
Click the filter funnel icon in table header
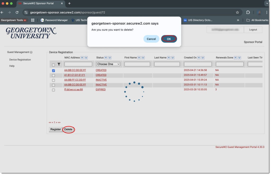click(59, 64)
